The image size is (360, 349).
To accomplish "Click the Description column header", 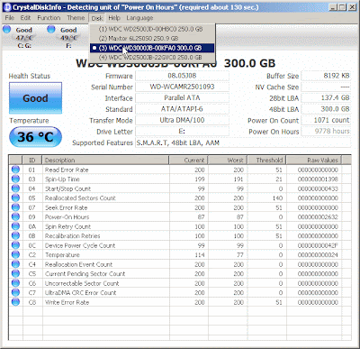I will (105, 161).
